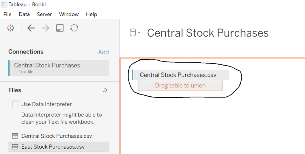This screenshot has height=154, width=305.
Task: Click the search magnifier icon beside Files
Action: coord(105,90)
